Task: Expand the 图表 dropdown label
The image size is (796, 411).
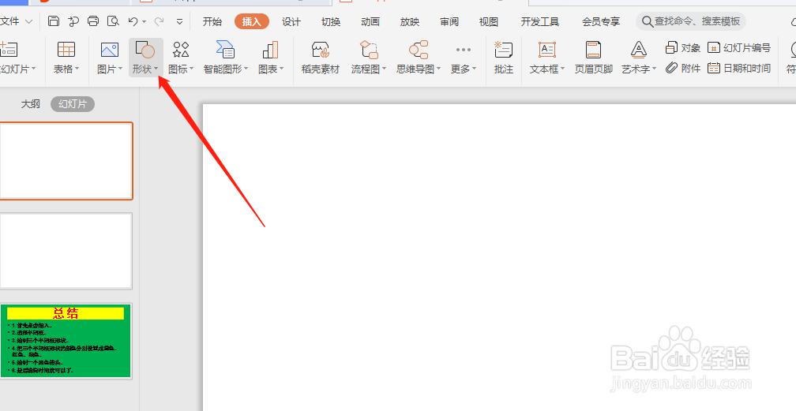Action: (271, 69)
